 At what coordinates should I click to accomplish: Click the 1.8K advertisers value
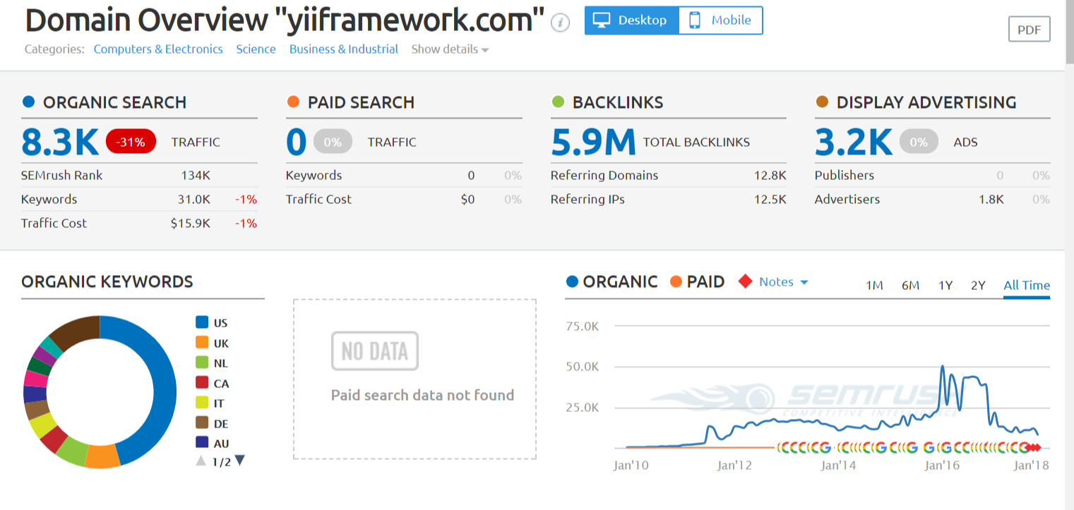pyautogui.click(x=991, y=200)
